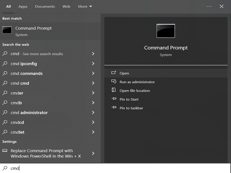Switch to the Documents tab
231x173 pixels.
tap(45, 6)
